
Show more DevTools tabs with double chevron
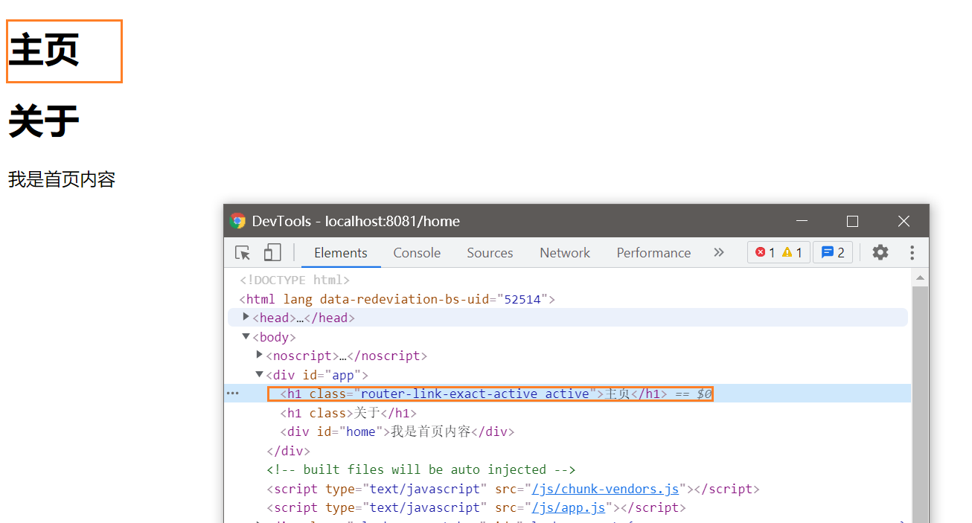click(x=719, y=252)
